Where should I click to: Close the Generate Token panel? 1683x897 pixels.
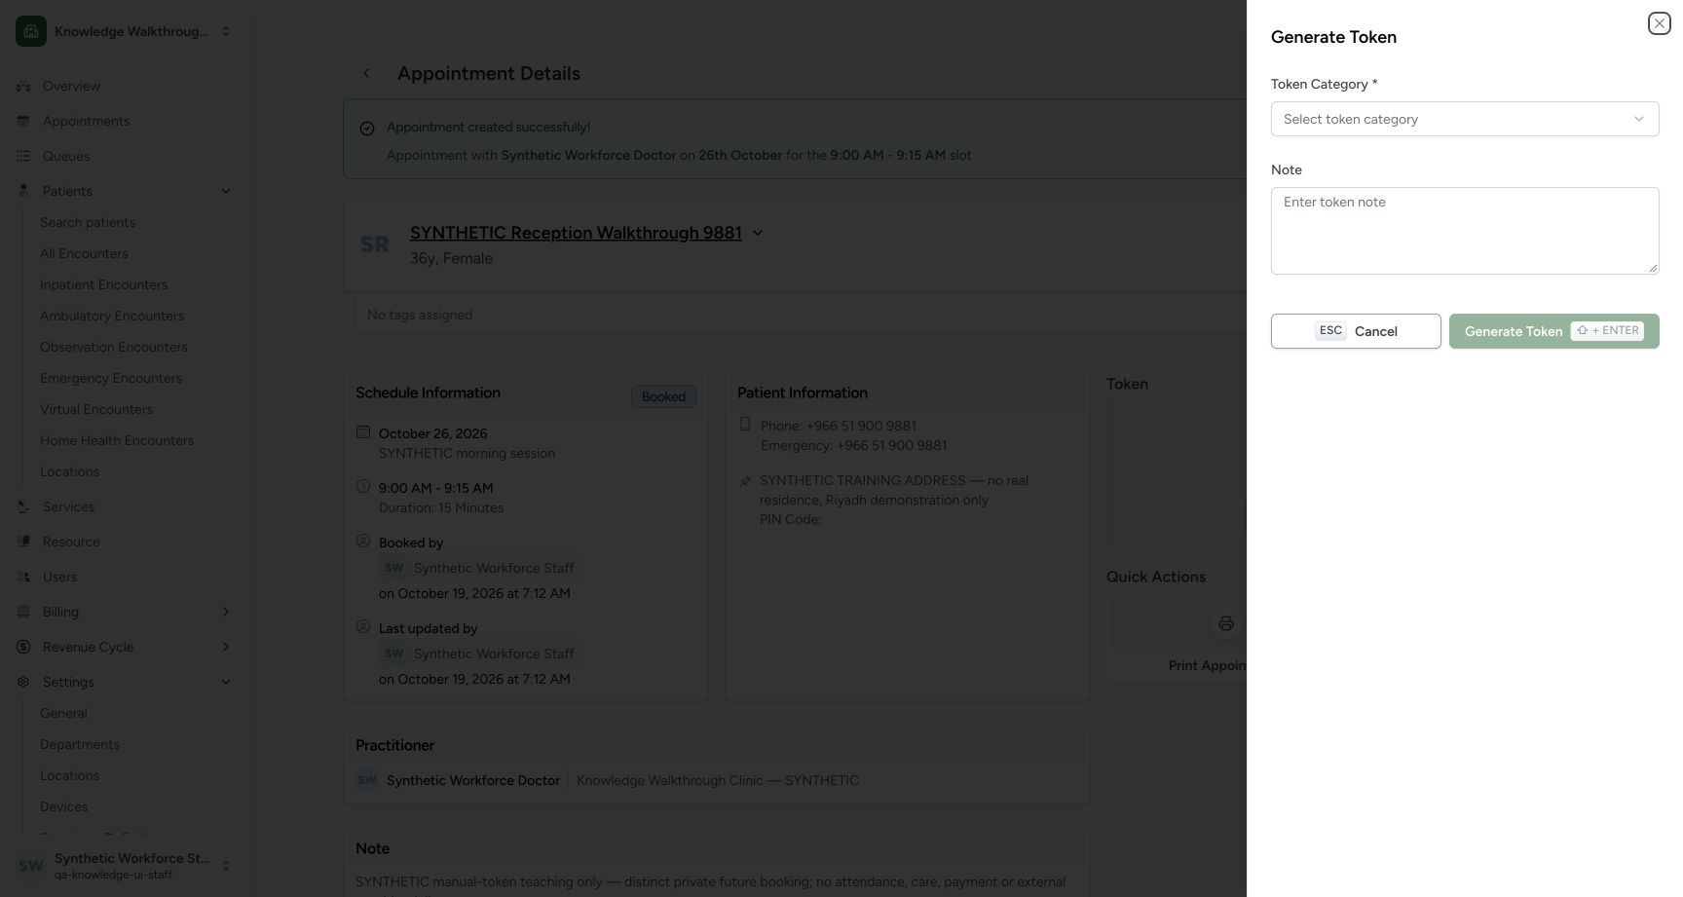(x=1659, y=23)
